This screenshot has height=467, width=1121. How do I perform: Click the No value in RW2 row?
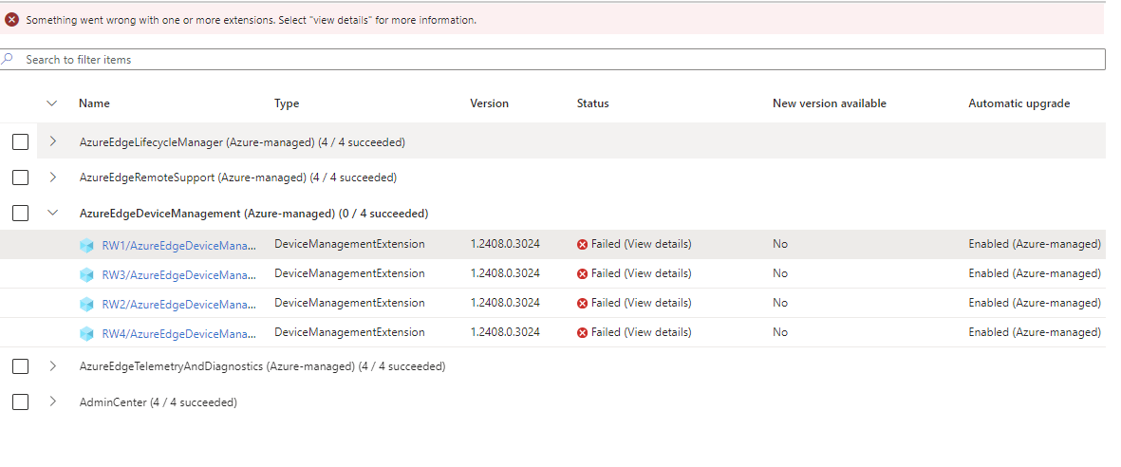[780, 303]
